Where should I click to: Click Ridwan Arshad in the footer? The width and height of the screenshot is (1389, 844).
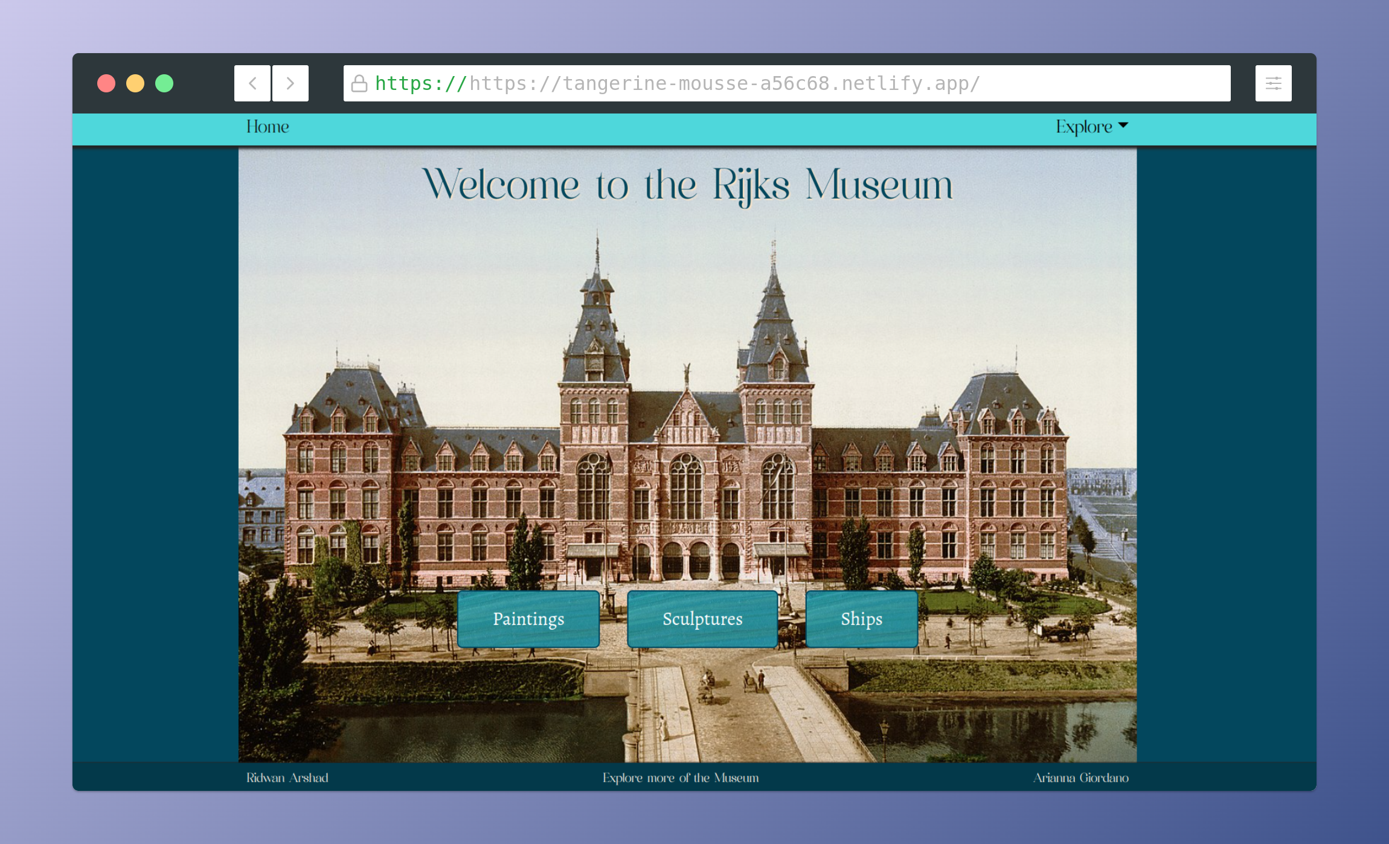[x=287, y=778]
